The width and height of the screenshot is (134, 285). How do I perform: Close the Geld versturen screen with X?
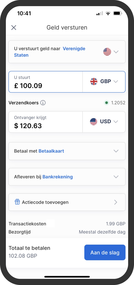[x=14, y=28]
